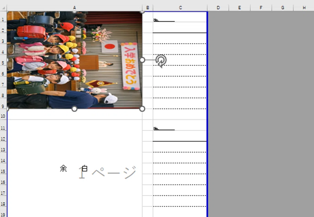Click the image rotation handle

161,61
